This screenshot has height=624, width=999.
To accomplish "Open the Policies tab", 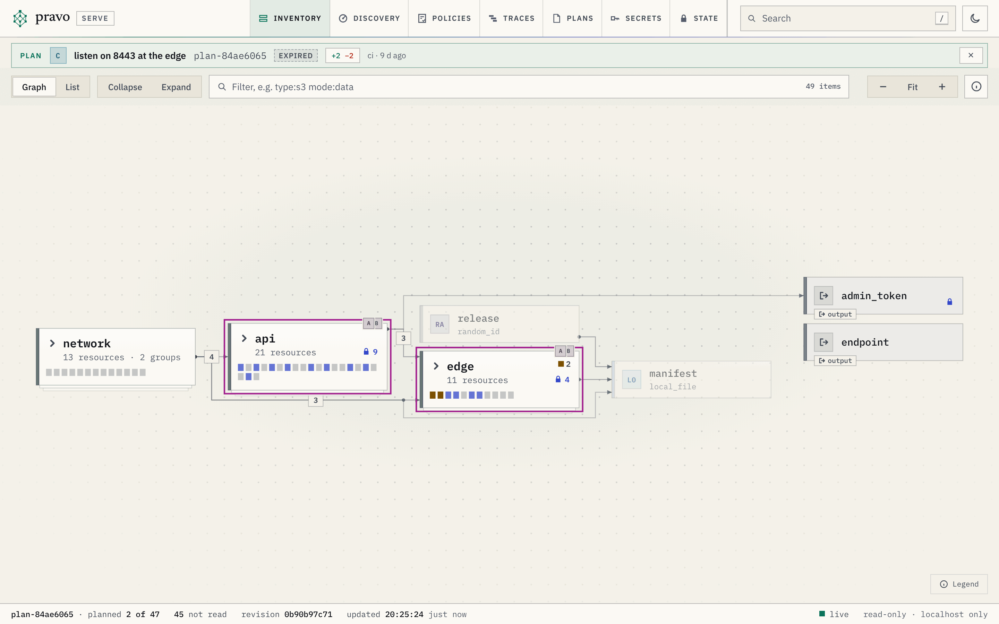I will (x=444, y=18).
